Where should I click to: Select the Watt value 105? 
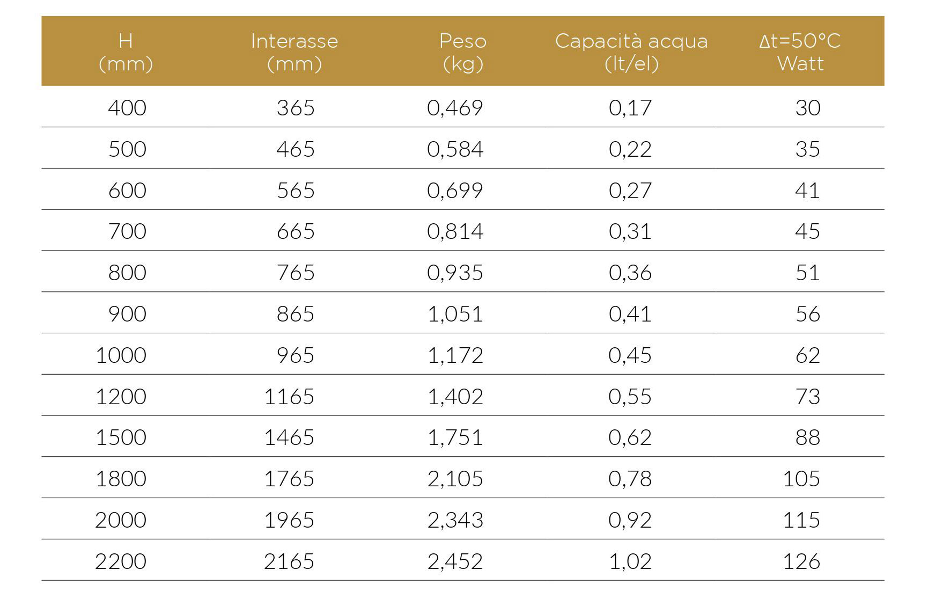801,479
